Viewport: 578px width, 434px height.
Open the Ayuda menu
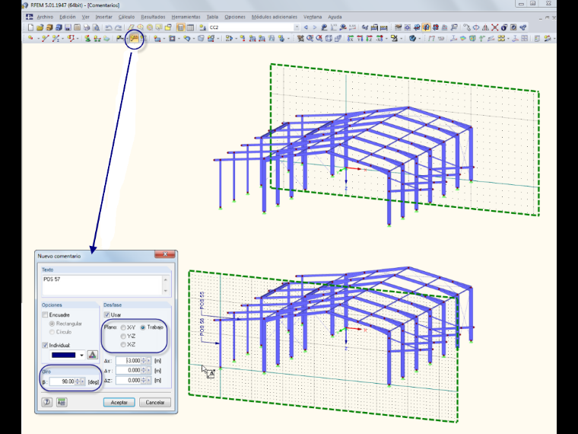point(335,17)
